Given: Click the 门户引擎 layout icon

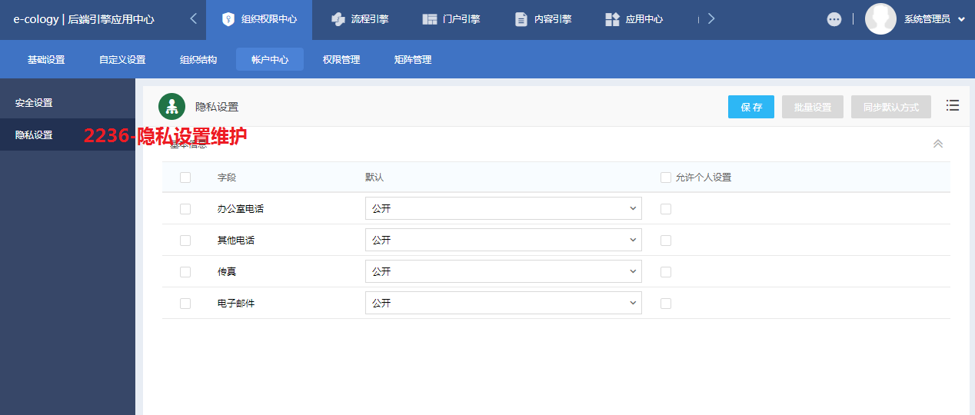Looking at the screenshot, I should pos(429,19).
